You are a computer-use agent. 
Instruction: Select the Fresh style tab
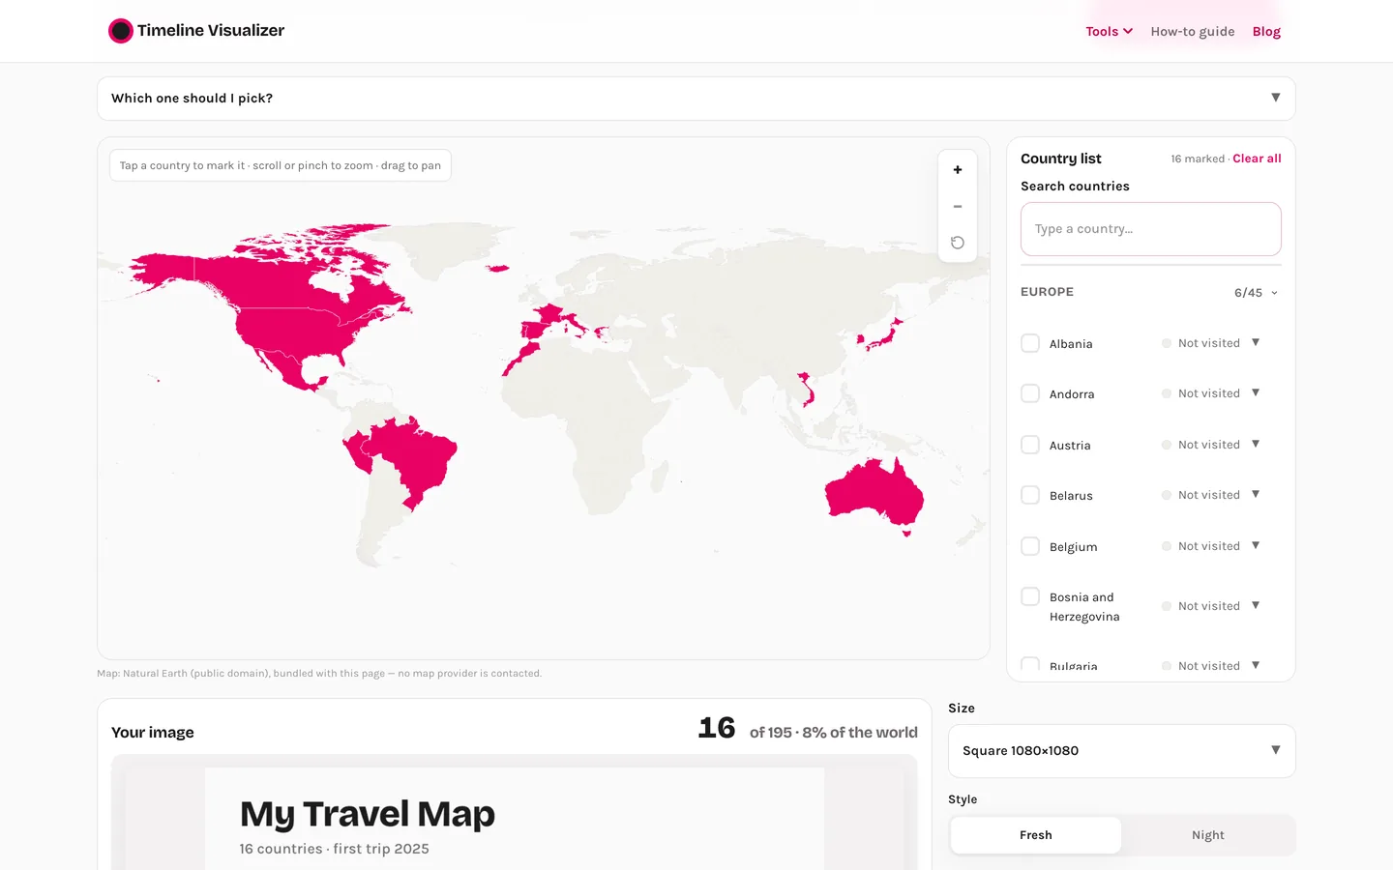(x=1036, y=835)
